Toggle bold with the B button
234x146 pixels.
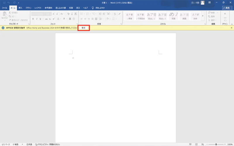(33, 19)
